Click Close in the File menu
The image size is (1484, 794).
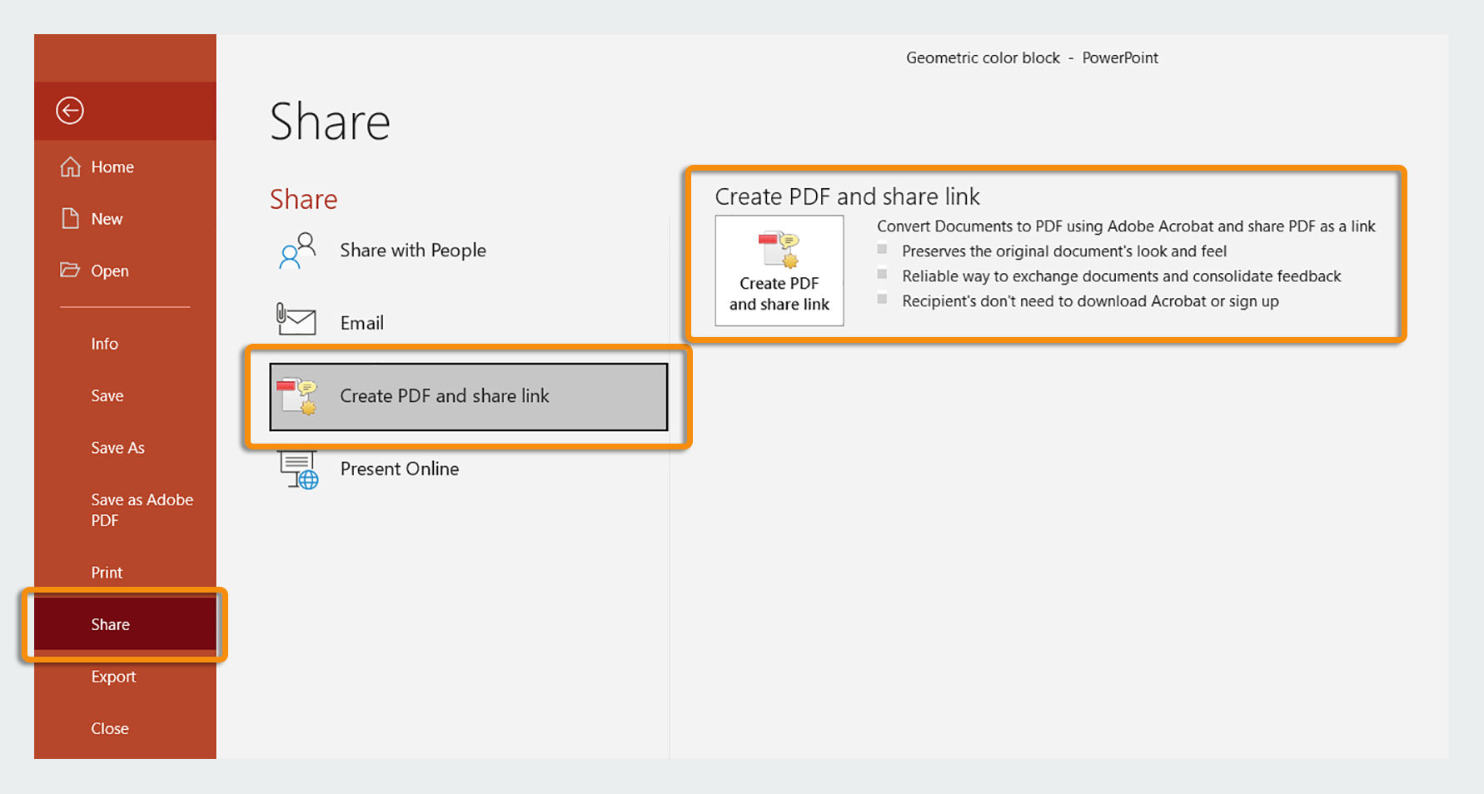click(109, 727)
